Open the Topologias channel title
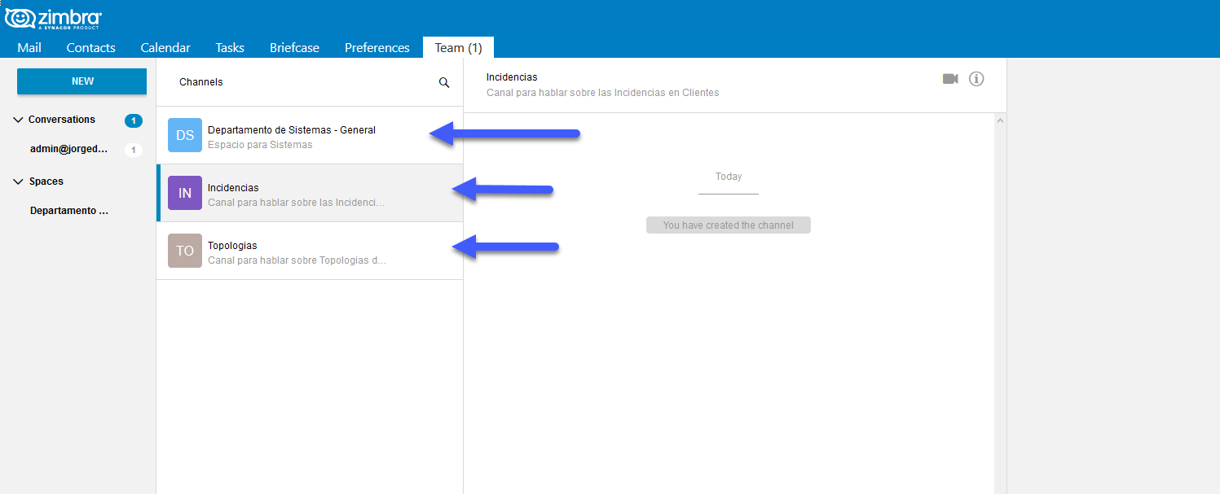Viewport: 1220px width, 494px height. [232, 246]
